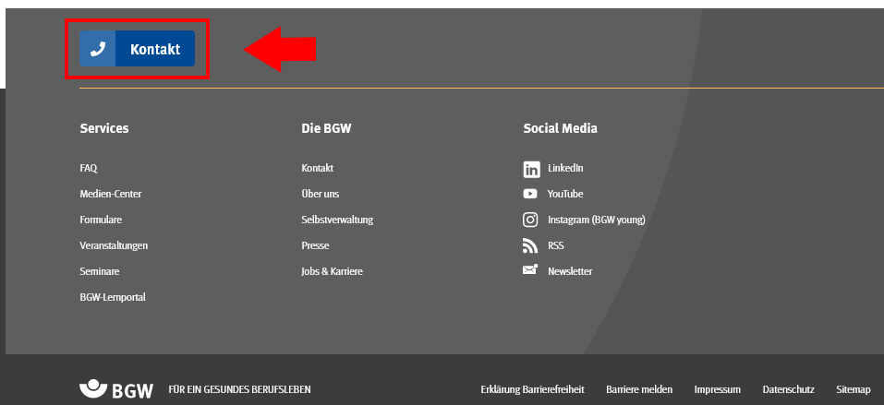Open the blue Kontakt button
This screenshot has width=884, height=405.
(x=137, y=49)
